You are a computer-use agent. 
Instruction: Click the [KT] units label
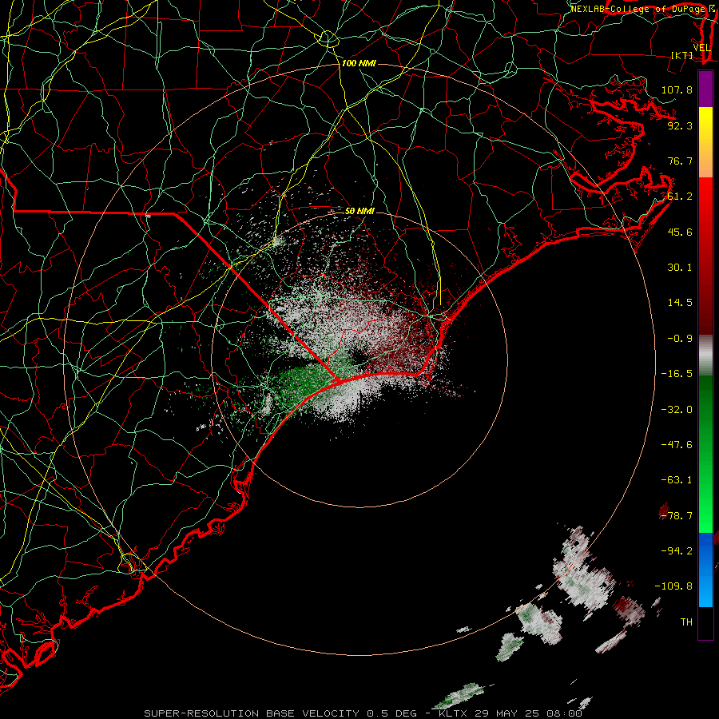682,55
